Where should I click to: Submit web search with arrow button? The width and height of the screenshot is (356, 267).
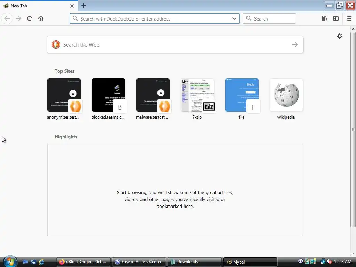click(295, 45)
